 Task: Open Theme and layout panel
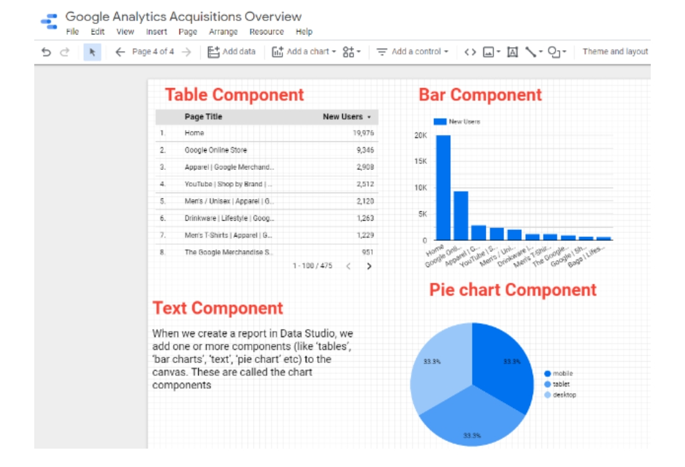point(615,51)
